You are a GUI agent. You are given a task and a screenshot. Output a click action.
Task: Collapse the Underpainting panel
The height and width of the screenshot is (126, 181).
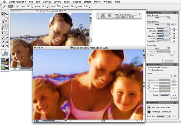pos(148,13)
